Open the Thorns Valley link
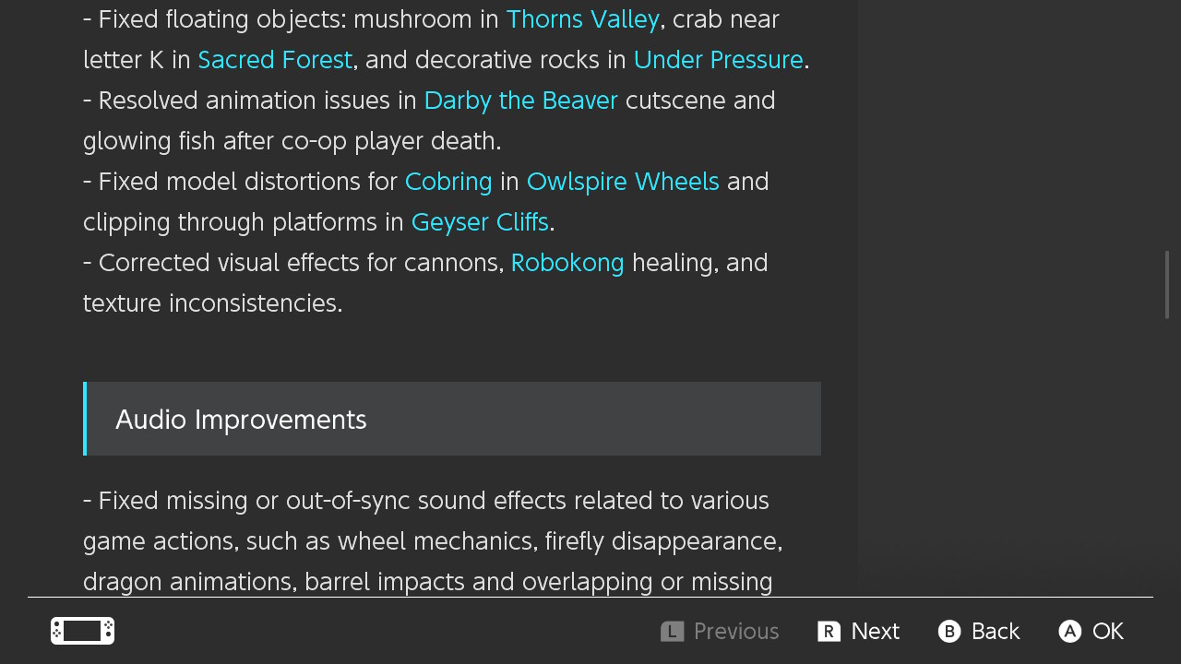 click(582, 19)
